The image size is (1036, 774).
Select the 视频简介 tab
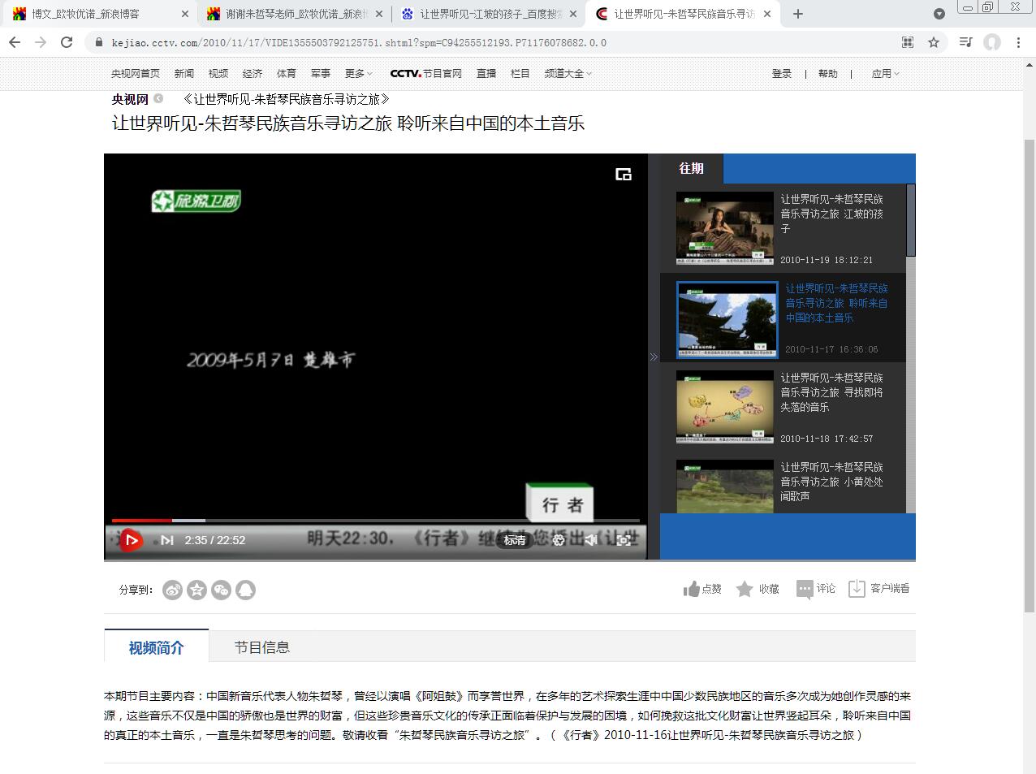(156, 647)
